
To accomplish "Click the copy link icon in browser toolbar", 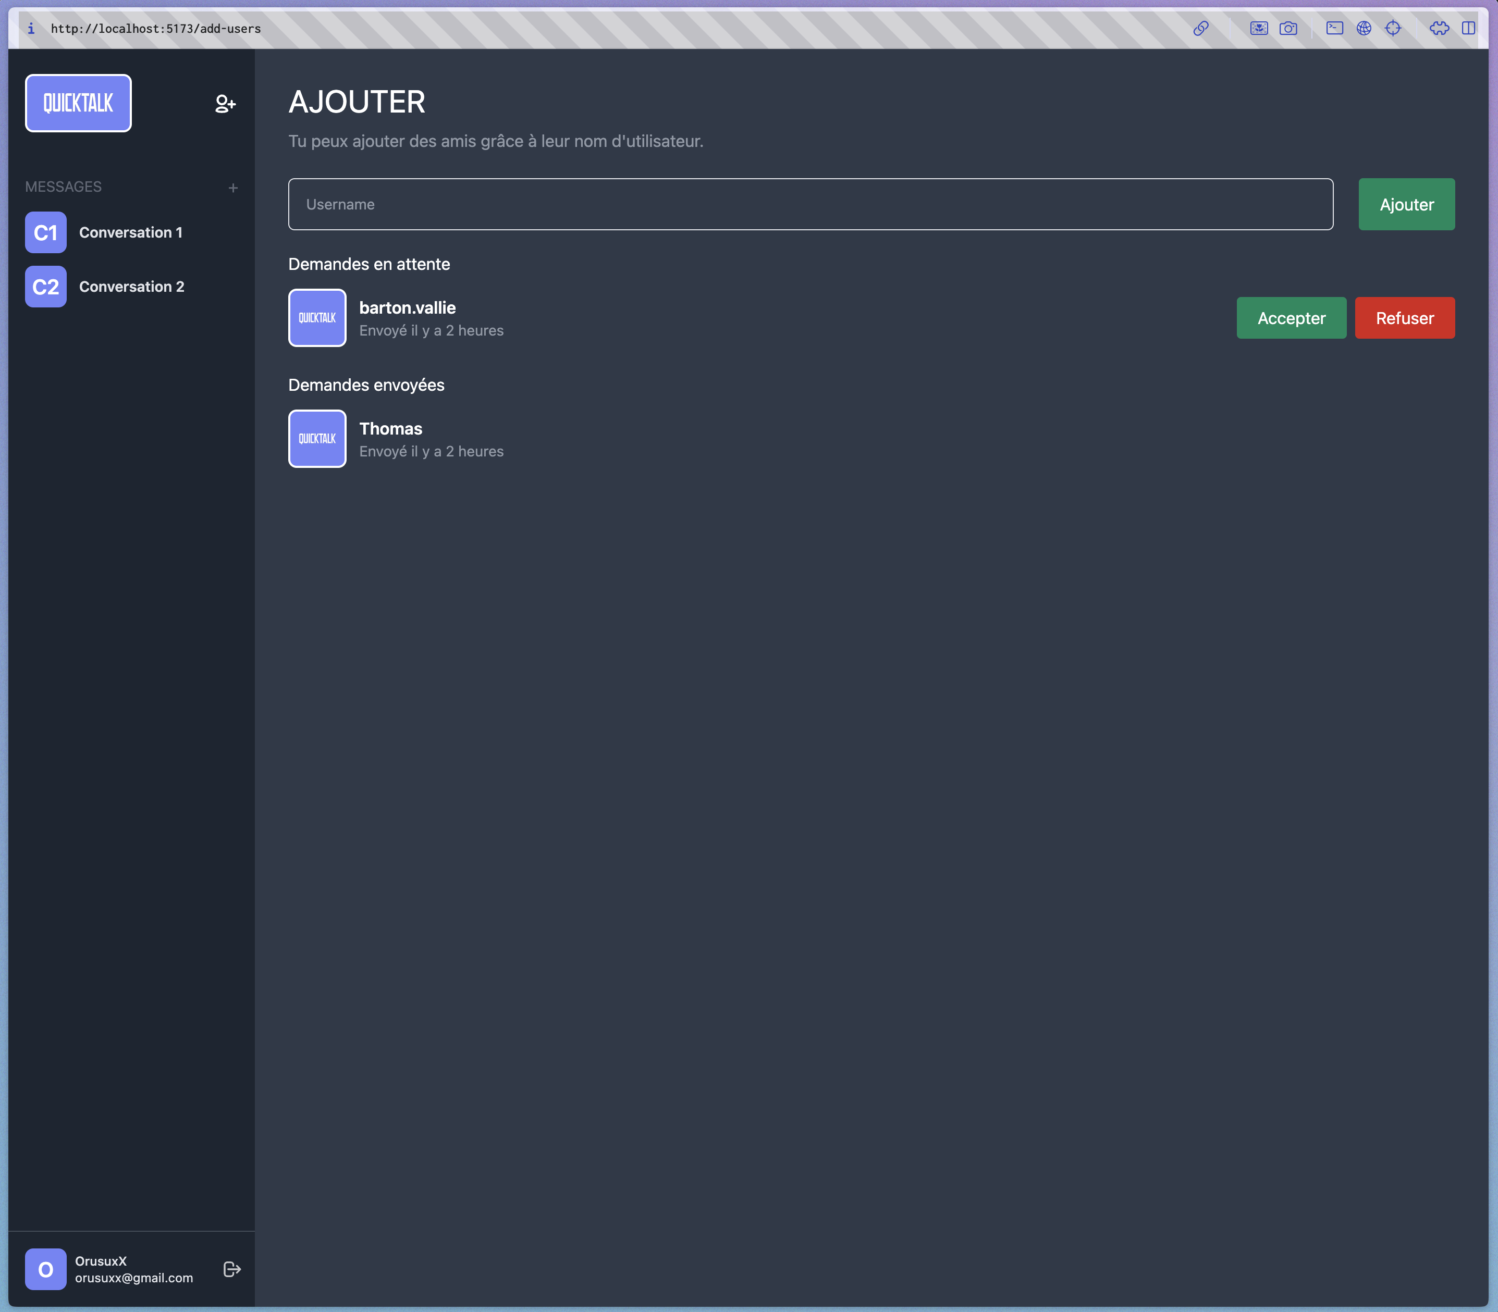I will click(x=1200, y=29).
